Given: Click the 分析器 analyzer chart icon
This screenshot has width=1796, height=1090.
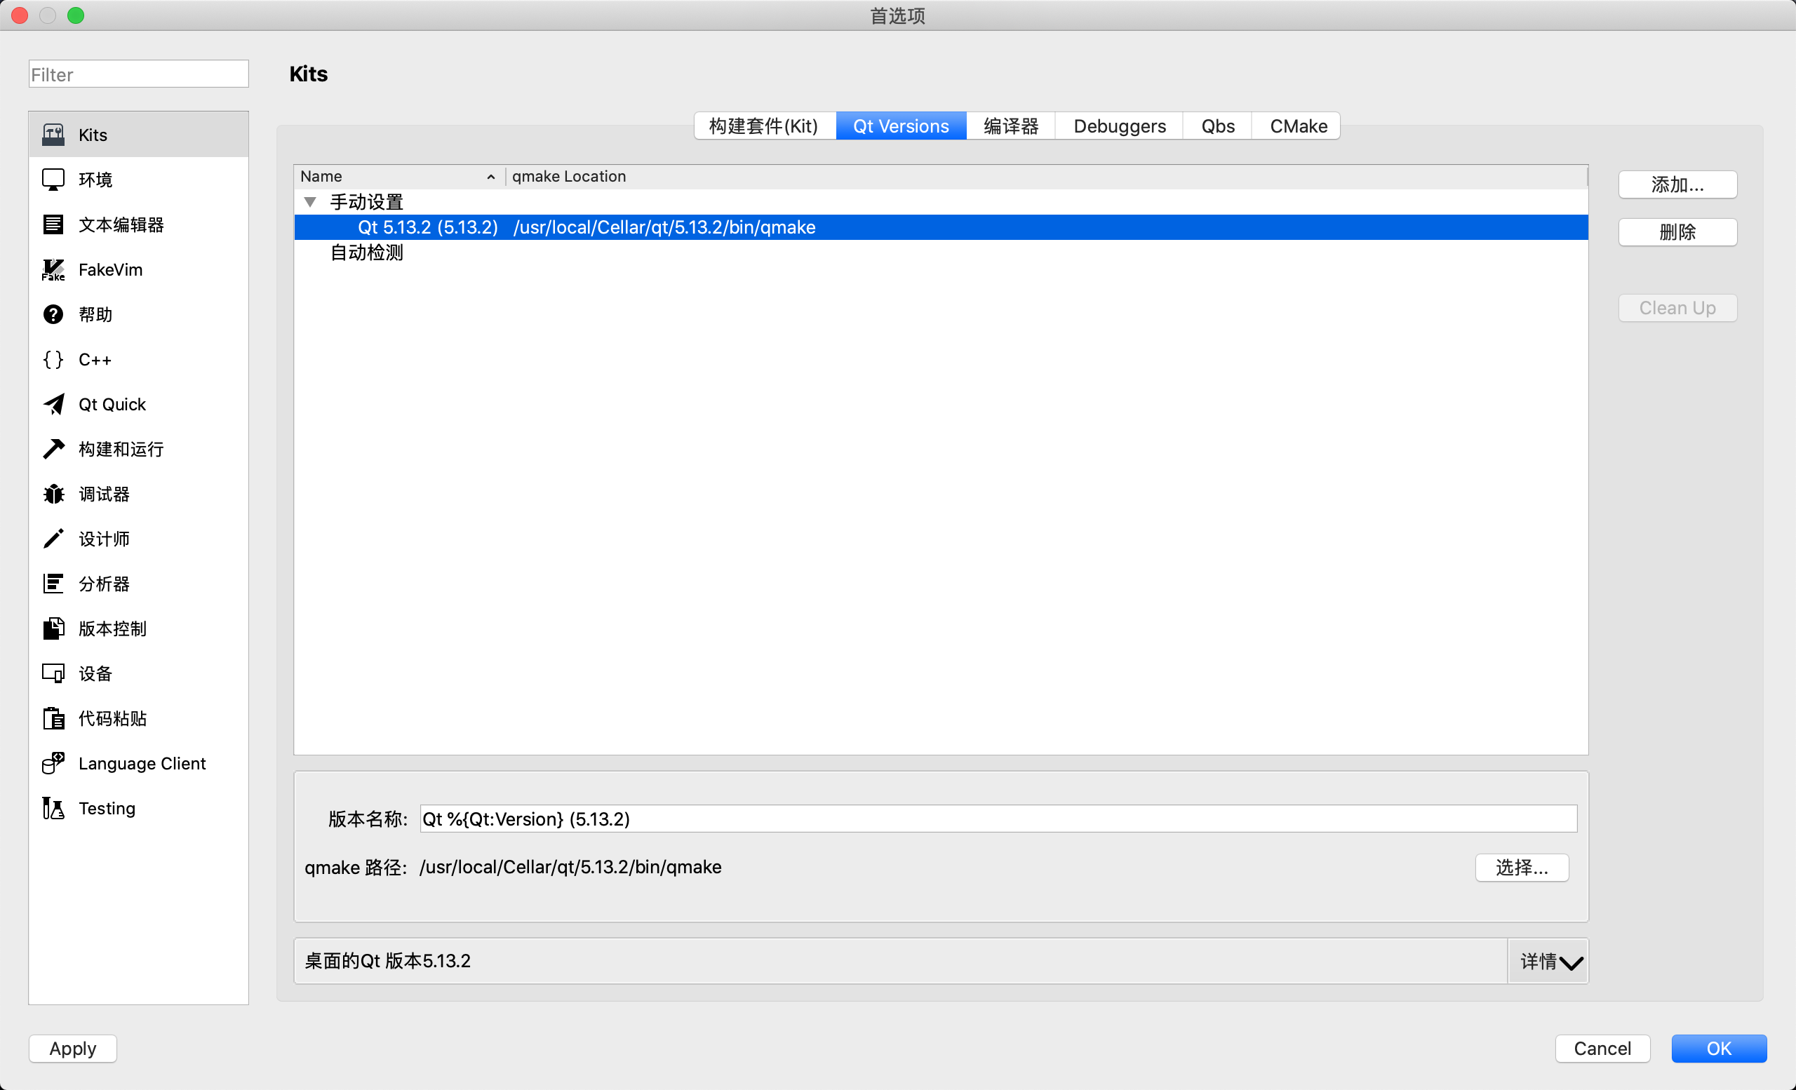Looking at the screenshot, I should [53, 584].
